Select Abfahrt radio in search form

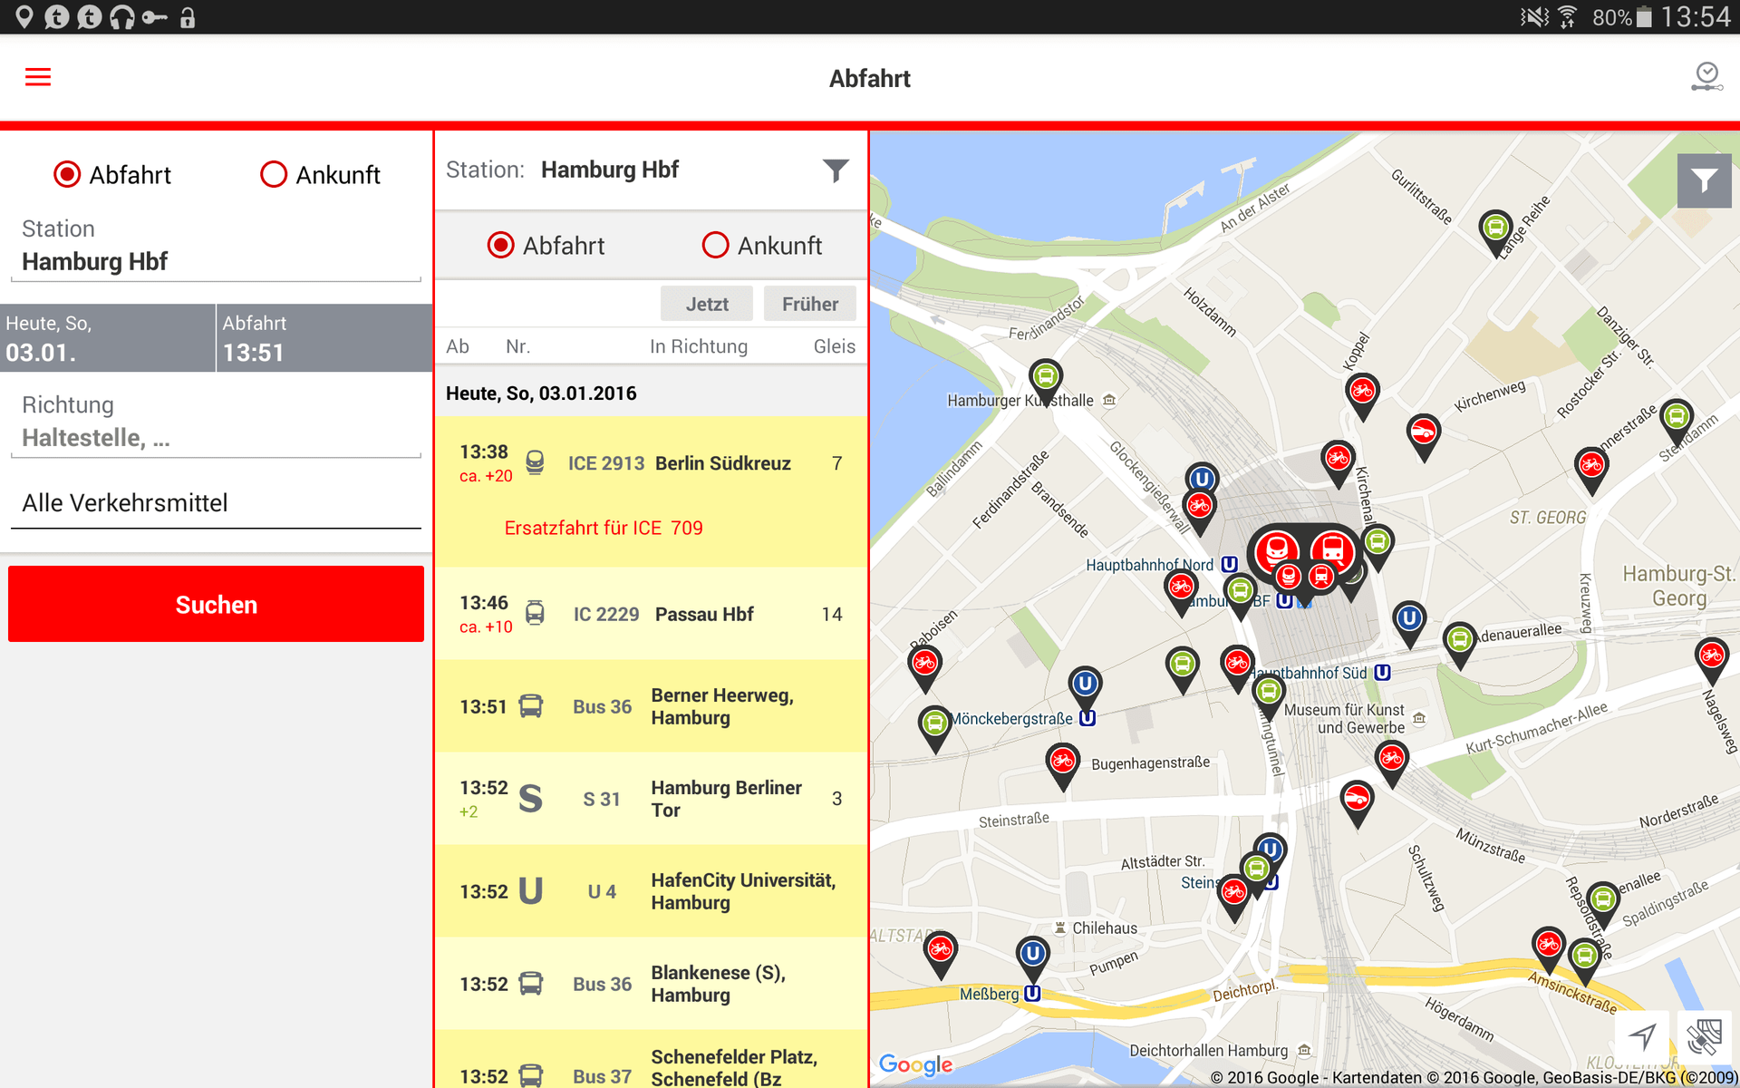(x=112, y=174)
